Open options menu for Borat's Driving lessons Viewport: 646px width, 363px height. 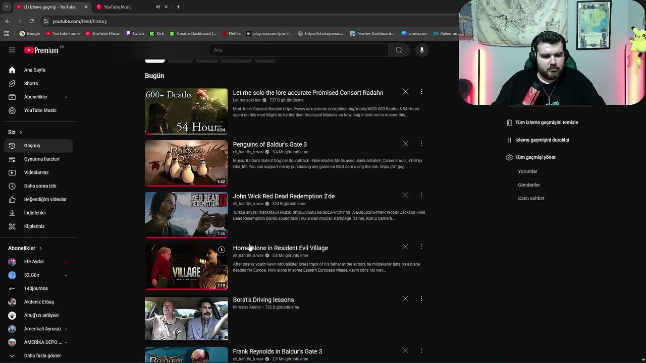click(421, 299)
